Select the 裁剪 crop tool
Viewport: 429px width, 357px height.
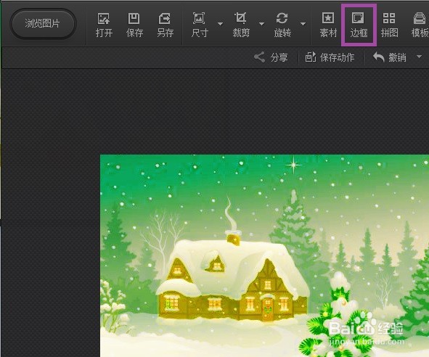pyautogui.click(x=241, y=25)
